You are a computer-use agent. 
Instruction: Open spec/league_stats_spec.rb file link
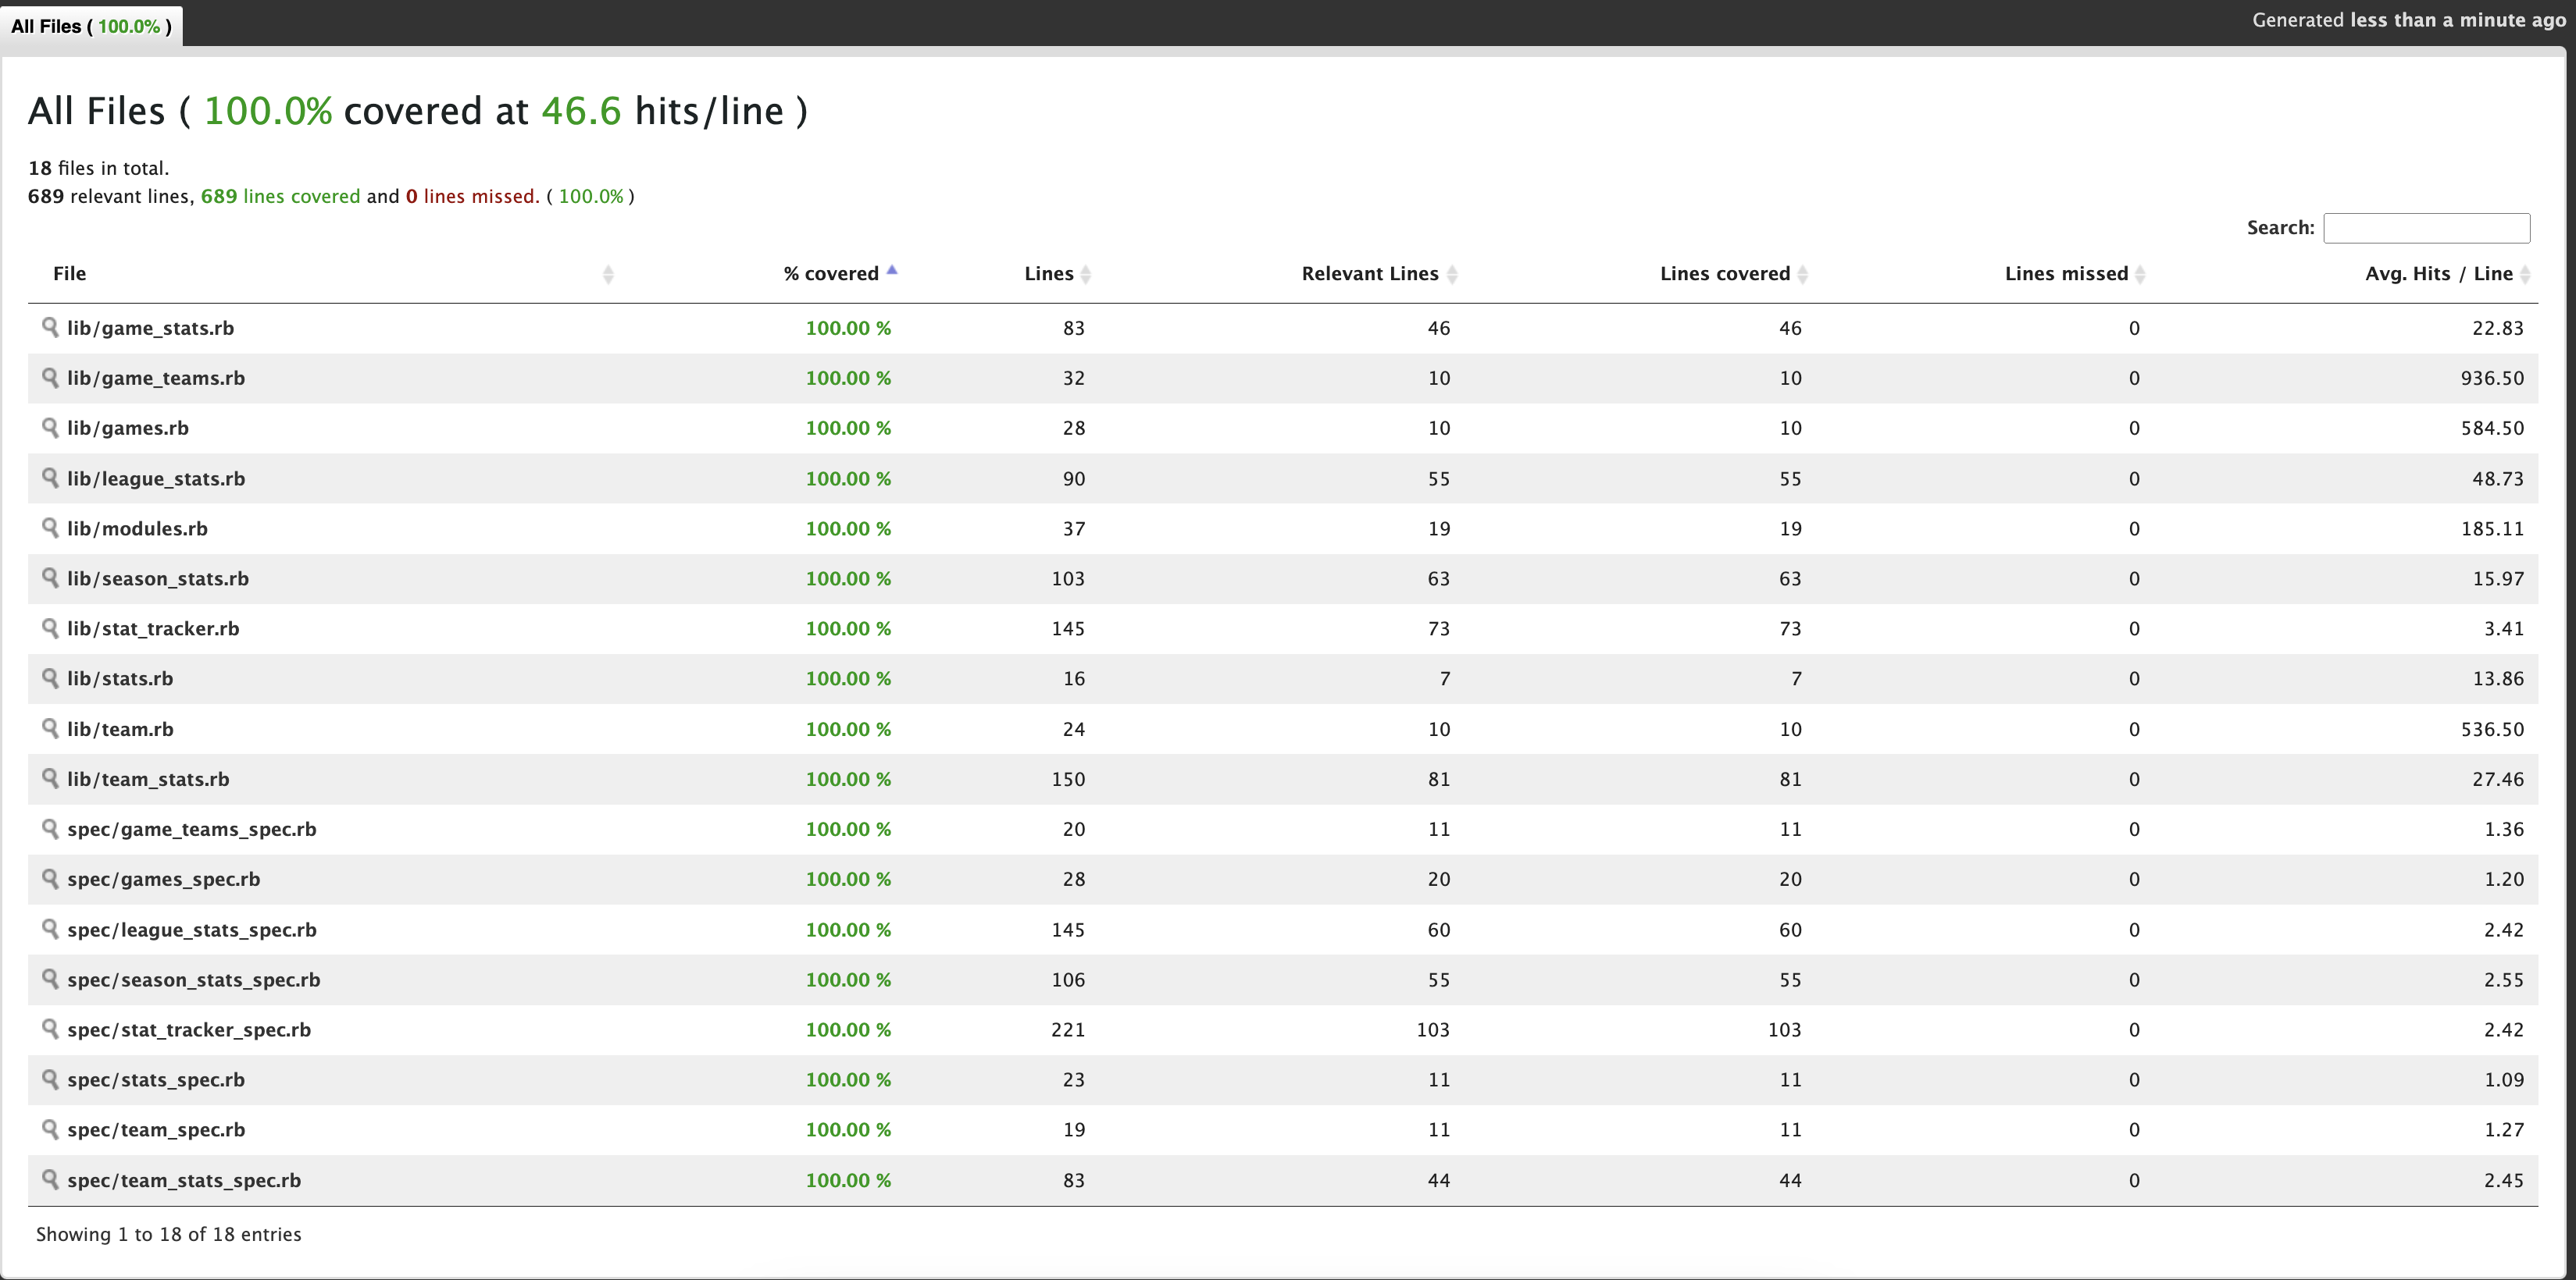click(192, 930)
